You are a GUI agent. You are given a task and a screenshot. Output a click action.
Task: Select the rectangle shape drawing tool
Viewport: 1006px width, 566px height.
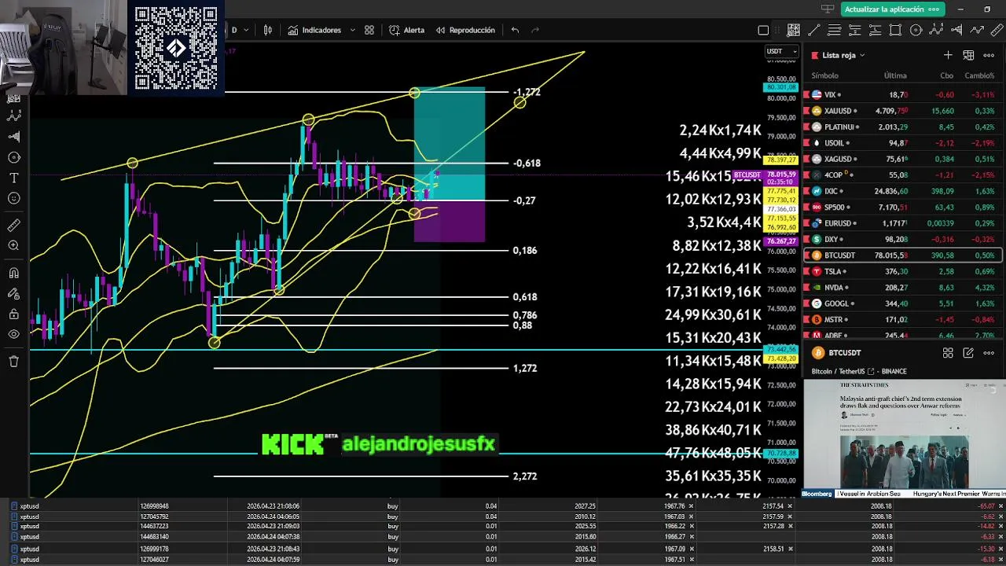pos(895,31)
